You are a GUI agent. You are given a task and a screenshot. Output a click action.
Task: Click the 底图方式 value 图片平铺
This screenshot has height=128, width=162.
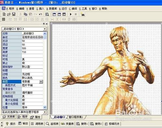32,85
